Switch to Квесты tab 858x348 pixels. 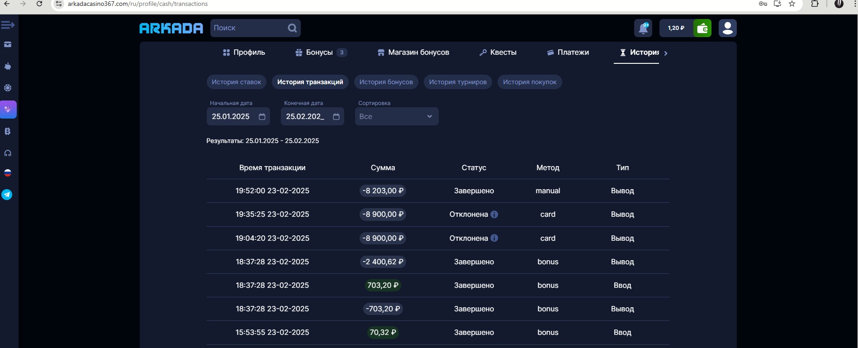click(498, 52)
